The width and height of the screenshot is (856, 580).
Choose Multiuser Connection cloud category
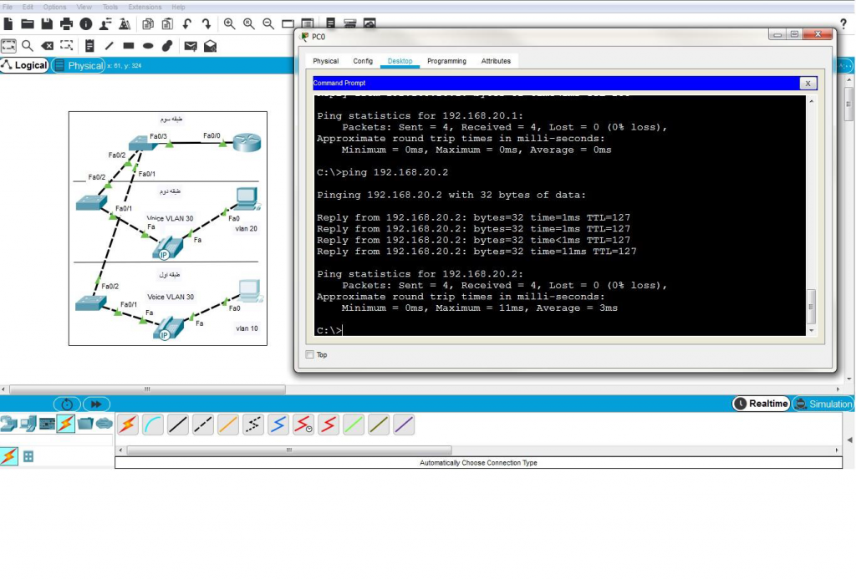coord(104,424)
